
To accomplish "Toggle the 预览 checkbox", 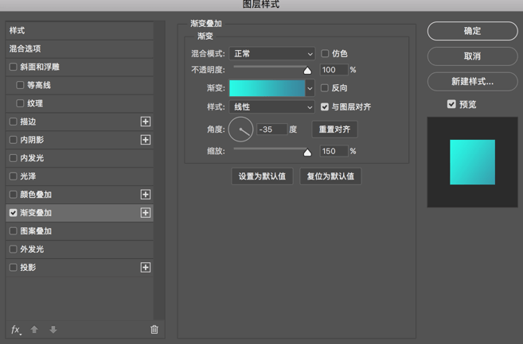I will coord(451,104).
